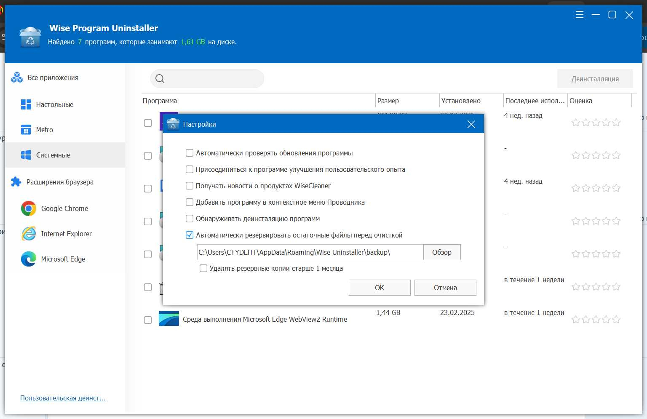Image resolution: width=647 pixels, height=419 pixels.
Task: Select Metro in the sidebar
Action: (65, 130)
